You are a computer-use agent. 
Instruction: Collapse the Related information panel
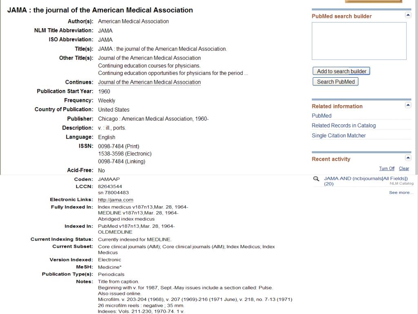point(408,105)
